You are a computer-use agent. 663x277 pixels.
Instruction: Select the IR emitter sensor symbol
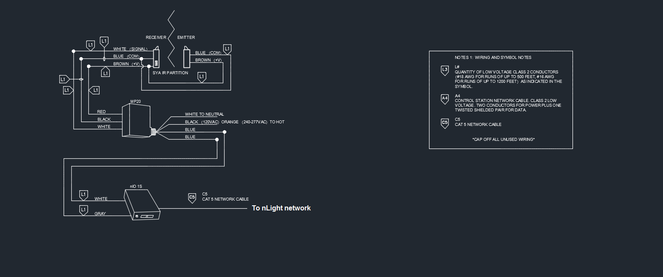click(186, 58)
